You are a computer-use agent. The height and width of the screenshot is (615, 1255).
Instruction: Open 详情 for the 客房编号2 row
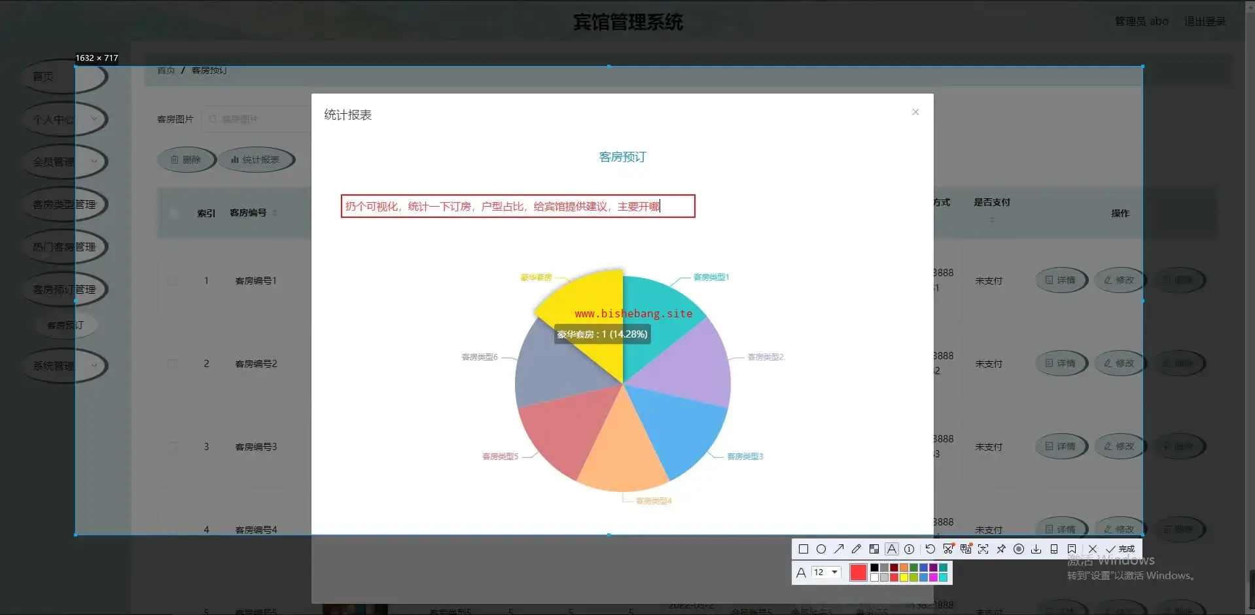click(x=1061, y=363)
